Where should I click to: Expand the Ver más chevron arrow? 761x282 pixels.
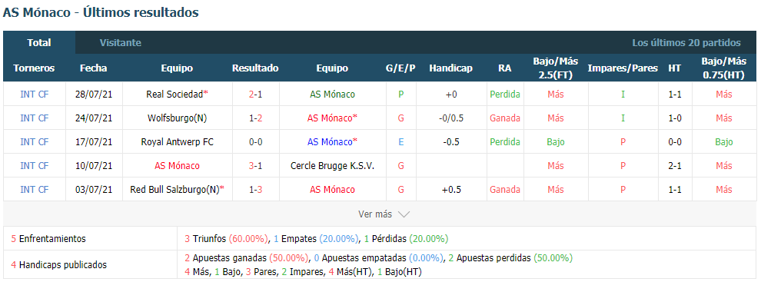point(404,214)
